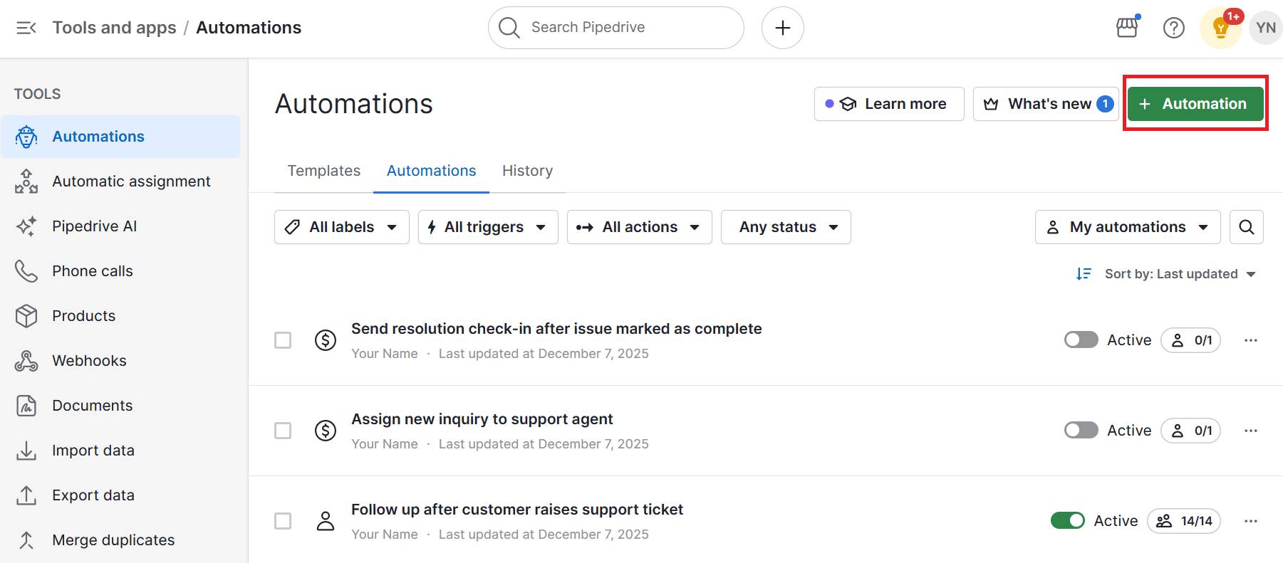
Task: Open more options for Follow up after customer
Action: coord(1251,521)
